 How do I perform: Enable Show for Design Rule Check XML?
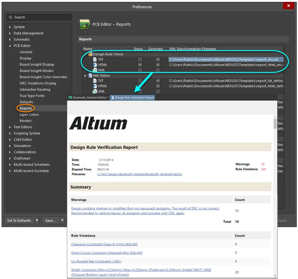[140, 70]
